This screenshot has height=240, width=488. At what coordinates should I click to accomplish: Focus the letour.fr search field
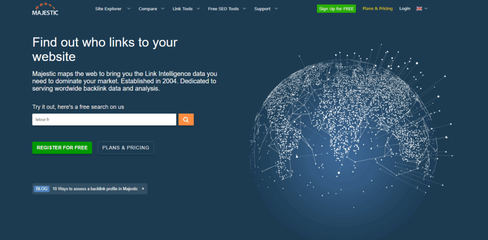tap(104, 120)
